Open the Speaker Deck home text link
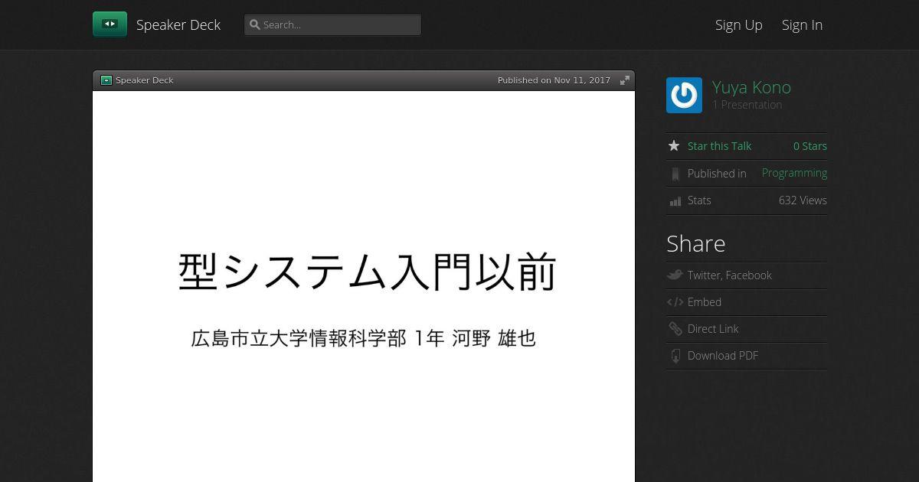919x482 pixels. [178, 24]
